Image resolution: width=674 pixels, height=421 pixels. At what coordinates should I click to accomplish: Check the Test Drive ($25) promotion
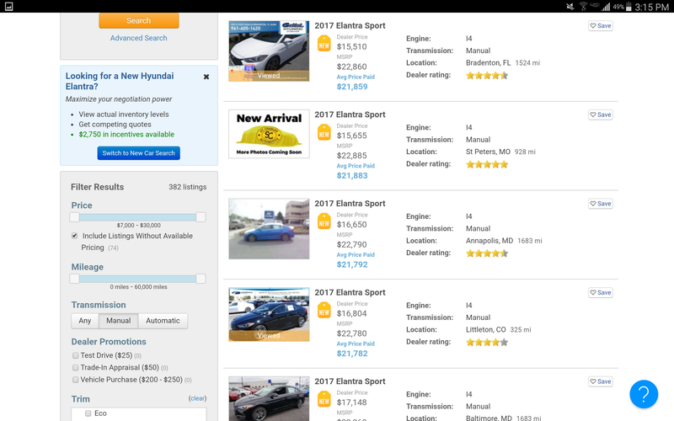[76, 355]
